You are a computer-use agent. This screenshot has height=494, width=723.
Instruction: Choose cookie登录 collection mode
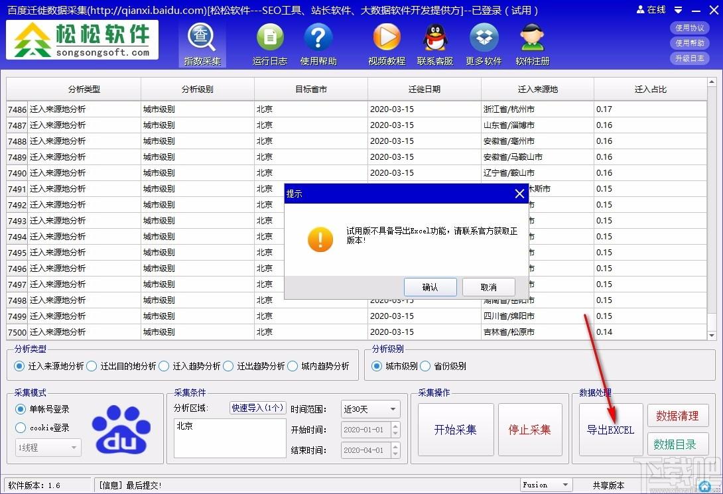[42, 428]
